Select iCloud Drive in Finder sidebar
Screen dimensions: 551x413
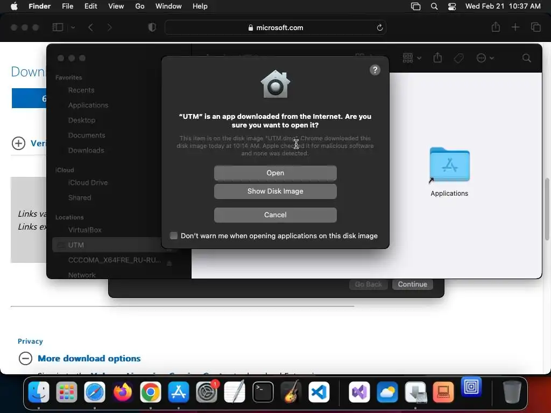click(x=88, y=183)
